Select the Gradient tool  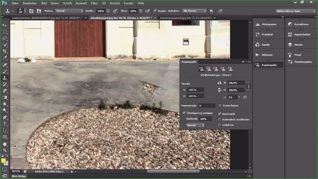click(x=5, y=97)
